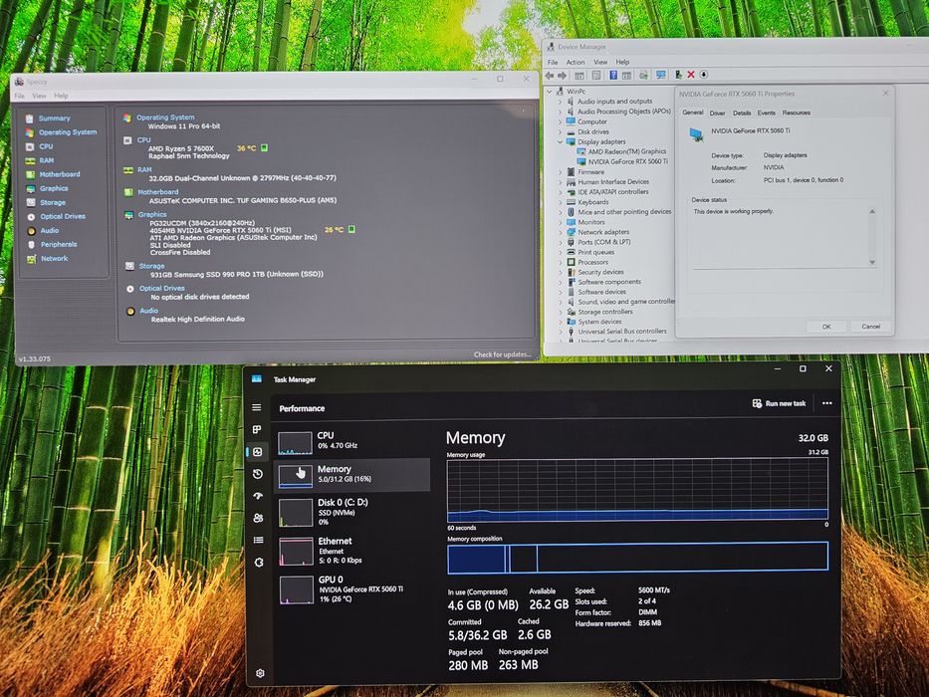Select CPU performance thumbnail in Task Manager

pyautogui.click(x=295, y=442)
